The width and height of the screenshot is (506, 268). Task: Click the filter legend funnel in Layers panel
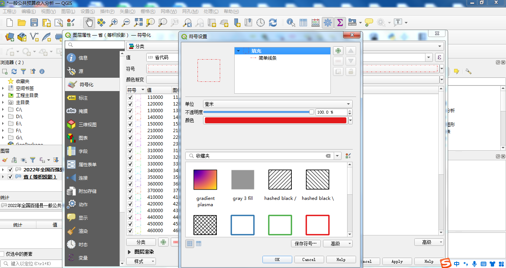pos(33,160)
